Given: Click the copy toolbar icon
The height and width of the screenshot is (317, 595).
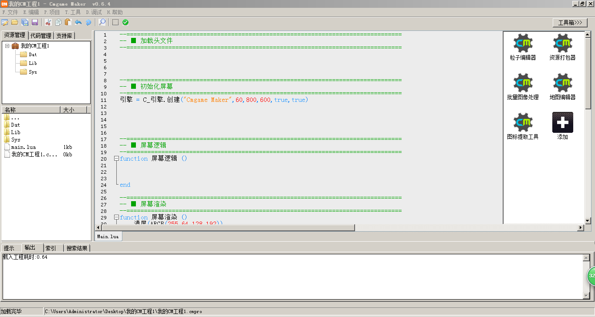Looking at the screenshot, I should pyautogui.click(x=58, y=22).
